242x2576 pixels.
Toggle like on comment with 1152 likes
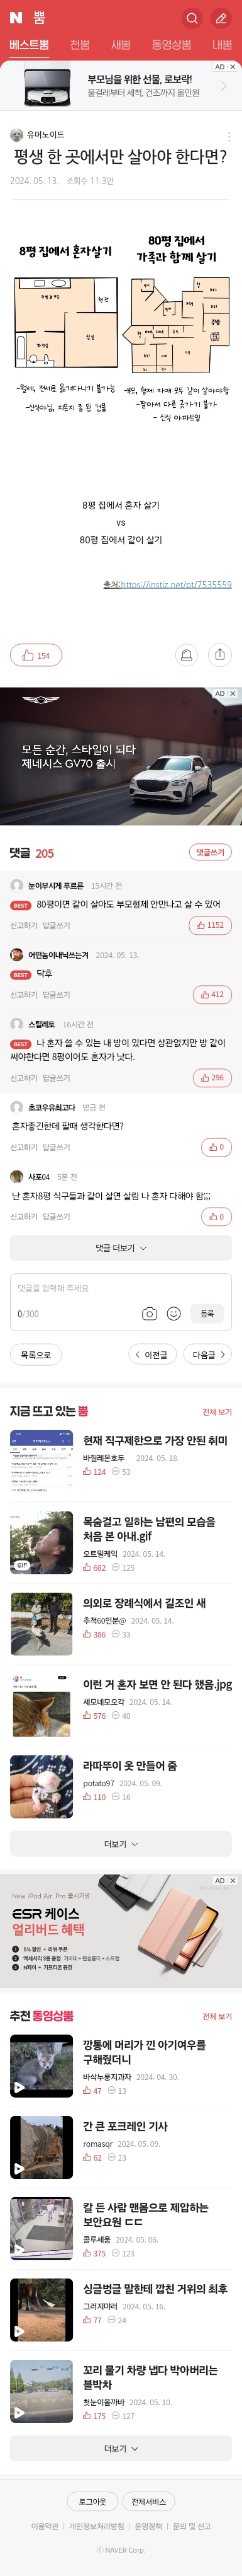(x=211, y=925)
